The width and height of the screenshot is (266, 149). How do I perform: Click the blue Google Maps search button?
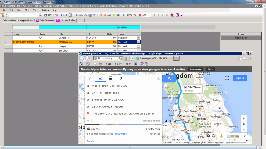coord(169,78)
